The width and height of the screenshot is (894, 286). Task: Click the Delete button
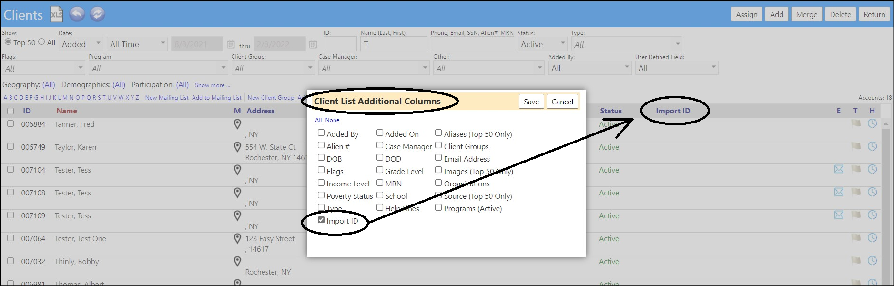coord(841,14)
